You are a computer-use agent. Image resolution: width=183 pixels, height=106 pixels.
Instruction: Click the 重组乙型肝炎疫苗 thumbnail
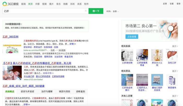point(157,80)
